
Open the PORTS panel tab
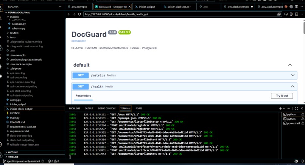[139, 108]
